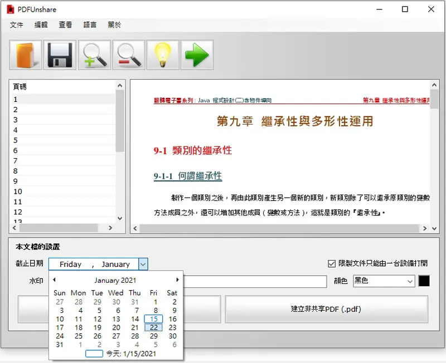Select today's date 1/15/2021 link
This screenshot has height=363, width=446.
(x=131, y=354)
